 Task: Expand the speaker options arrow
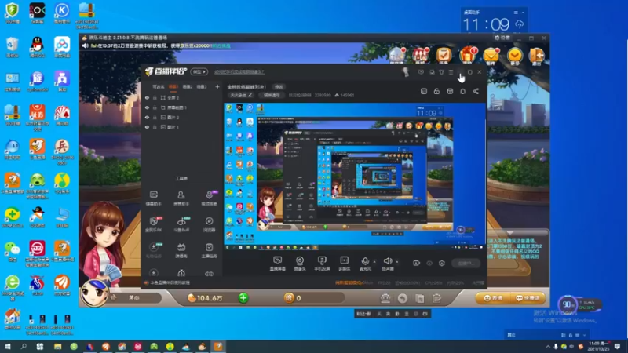(397, 262)
